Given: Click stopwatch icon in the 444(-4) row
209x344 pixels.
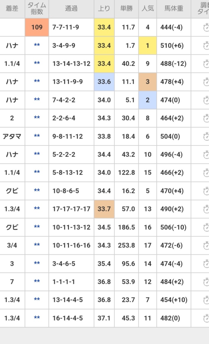Looking at the screenshot, I should [206, 28].
